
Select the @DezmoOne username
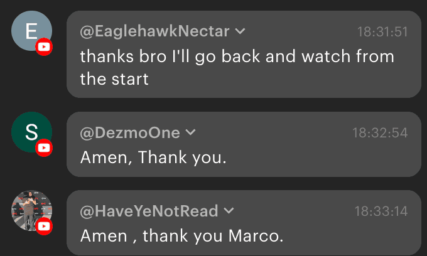point(130,132)
